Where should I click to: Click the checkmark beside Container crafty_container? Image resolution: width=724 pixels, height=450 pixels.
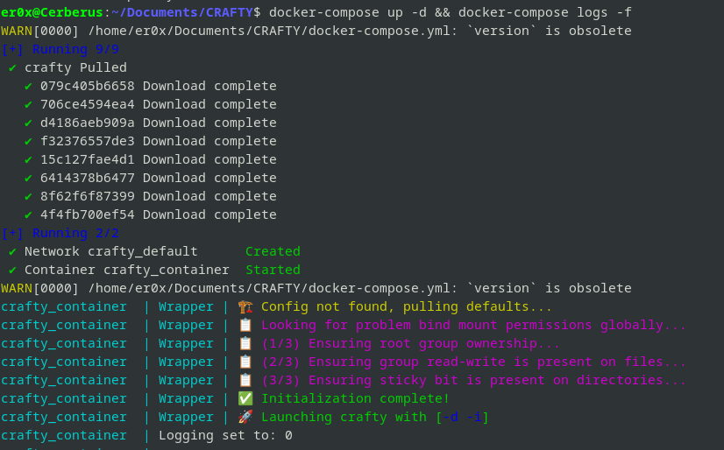coord(12,271)
